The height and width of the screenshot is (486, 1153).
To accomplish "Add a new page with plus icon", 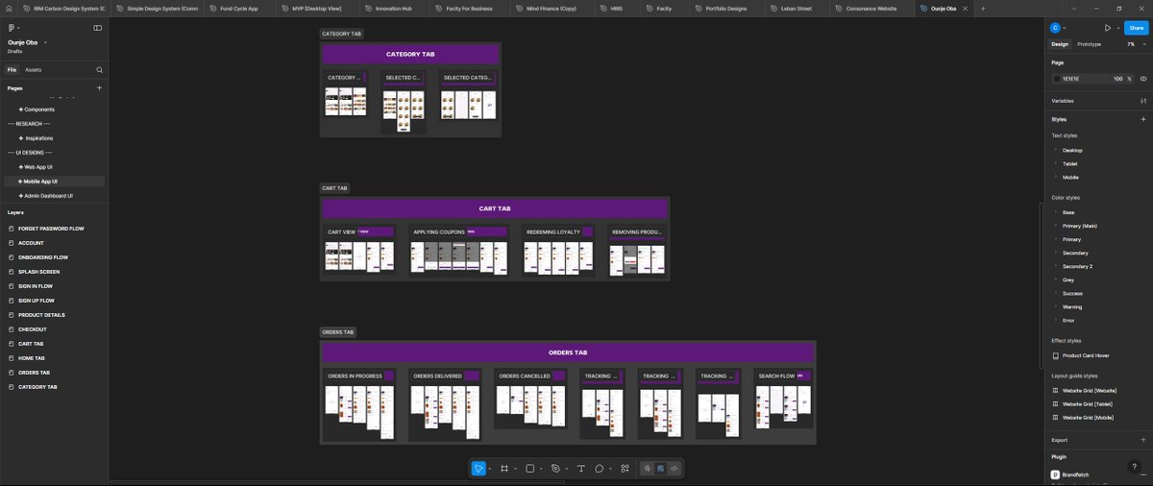I will tap(99, 88).
